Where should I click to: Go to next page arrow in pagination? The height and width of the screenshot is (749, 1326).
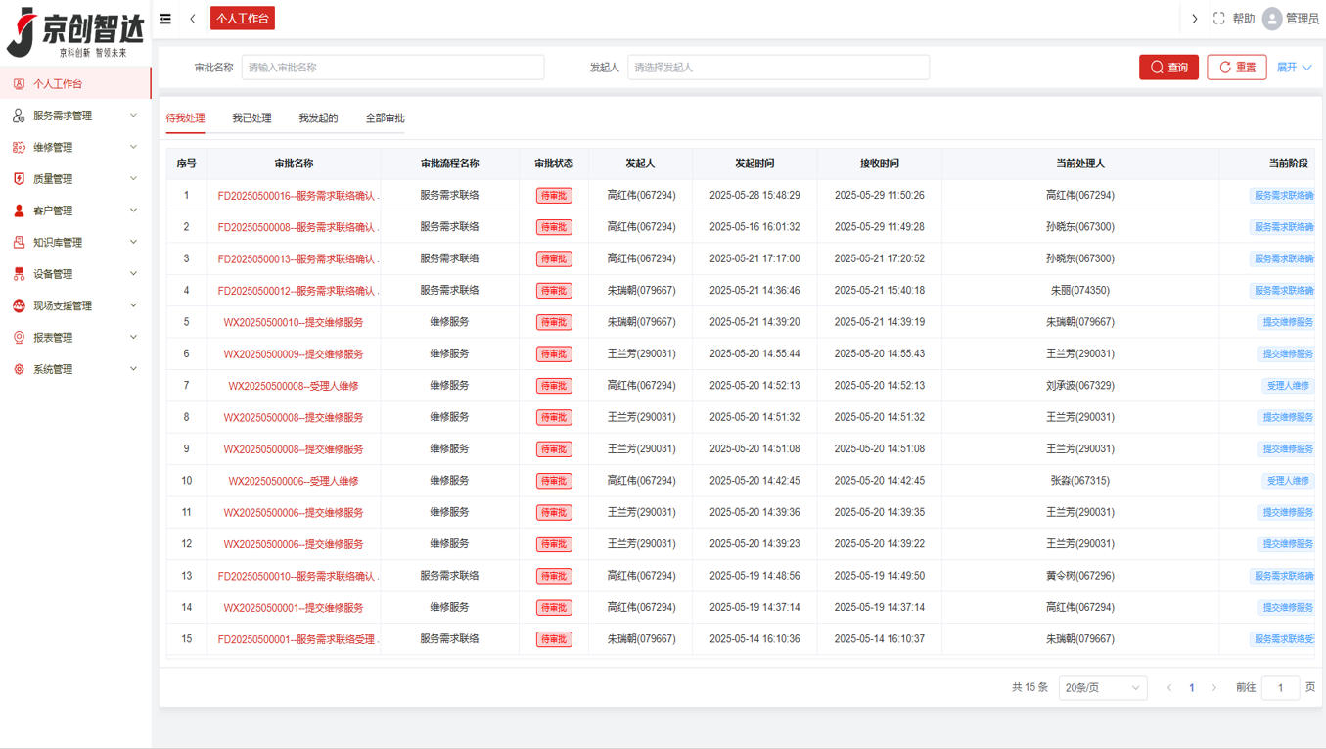(1214, 688)
